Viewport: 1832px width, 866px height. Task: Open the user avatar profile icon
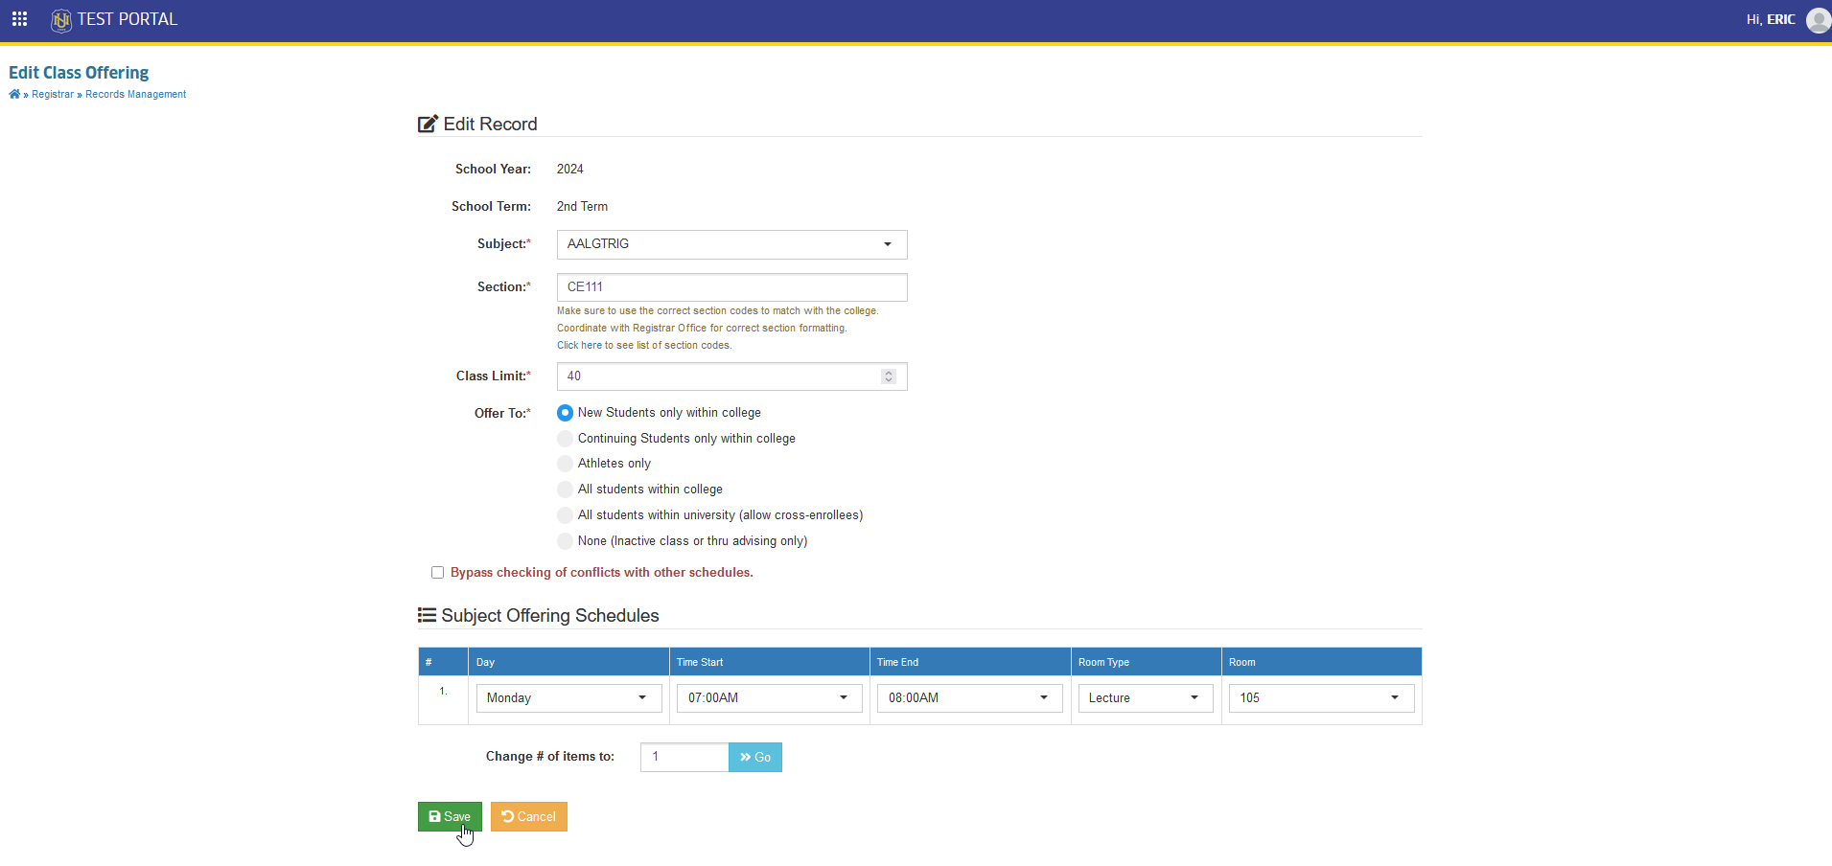pyautogui.click(x=1818, y=20)
